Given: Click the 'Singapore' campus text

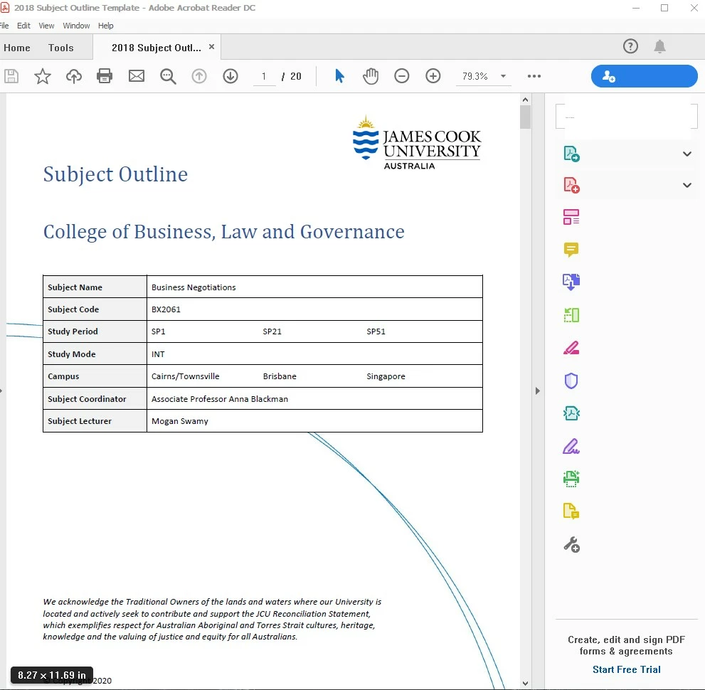Looking at the screenshot, I should [386, 376].
